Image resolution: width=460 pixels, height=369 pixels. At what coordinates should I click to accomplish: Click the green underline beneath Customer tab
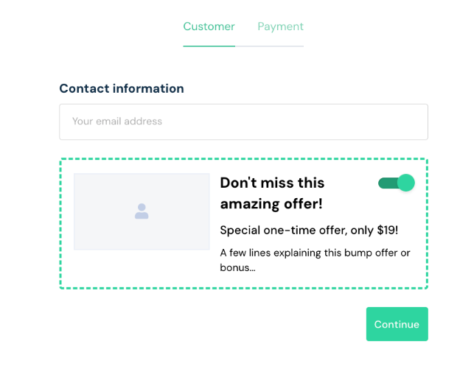tap(209, 46)
